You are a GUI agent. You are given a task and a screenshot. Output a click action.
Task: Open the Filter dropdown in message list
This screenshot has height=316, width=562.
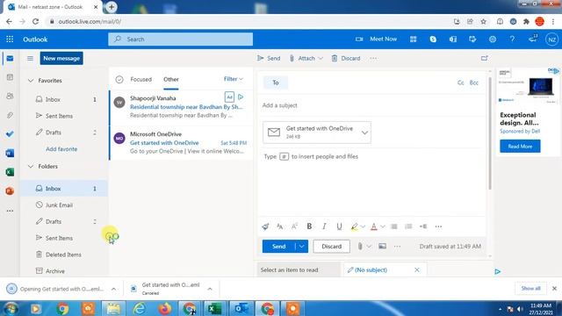click(x=234, y=79)
